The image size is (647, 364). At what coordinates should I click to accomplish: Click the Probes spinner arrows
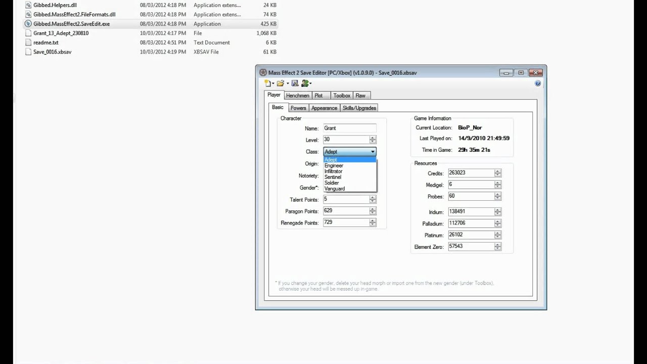(498, 196)
